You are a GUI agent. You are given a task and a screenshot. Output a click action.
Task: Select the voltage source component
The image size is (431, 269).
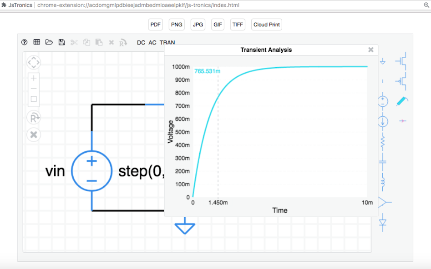(383, 101)
